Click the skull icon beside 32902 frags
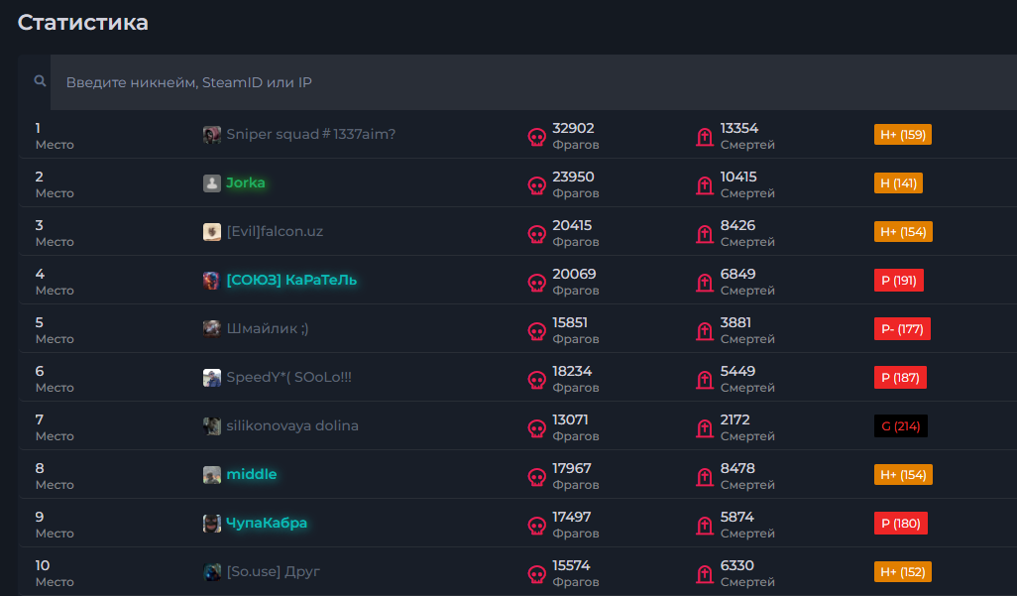Viewport: 1017px width, 596px height. [536, 137]
